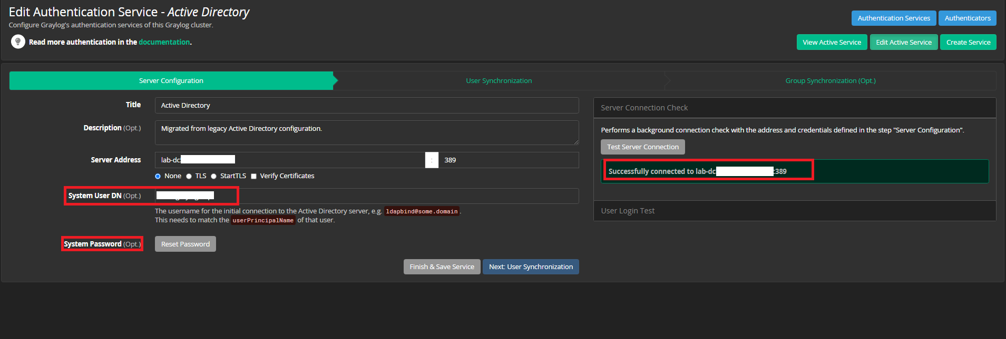
Task: Click the userPrincipalName code text
Action: pyautogui.click(x=263, y=220)
